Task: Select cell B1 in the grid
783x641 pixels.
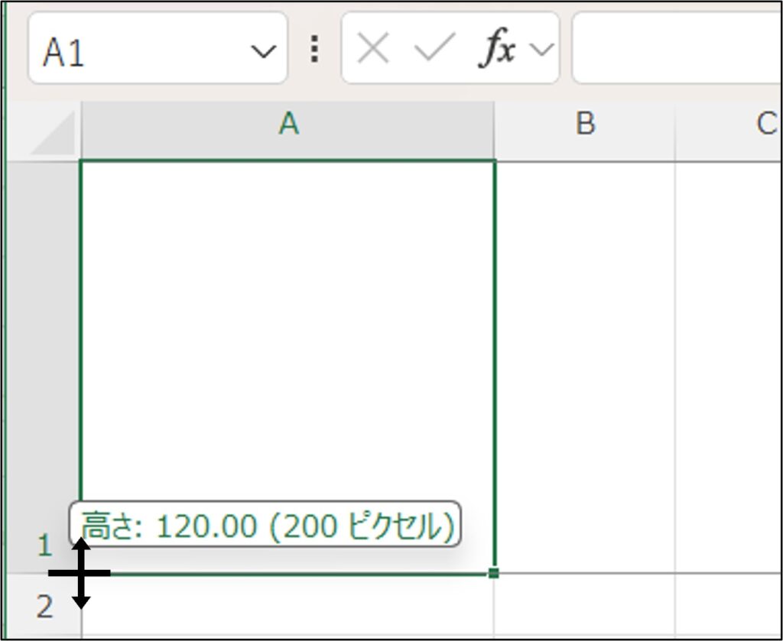Action: tap(585, 367)
